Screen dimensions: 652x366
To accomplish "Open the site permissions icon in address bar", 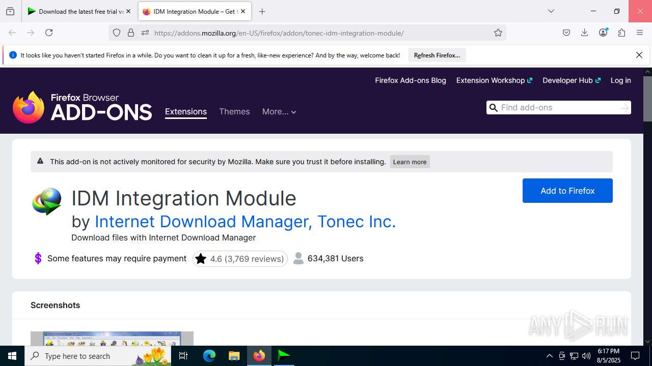I will (x=145, y=33).
